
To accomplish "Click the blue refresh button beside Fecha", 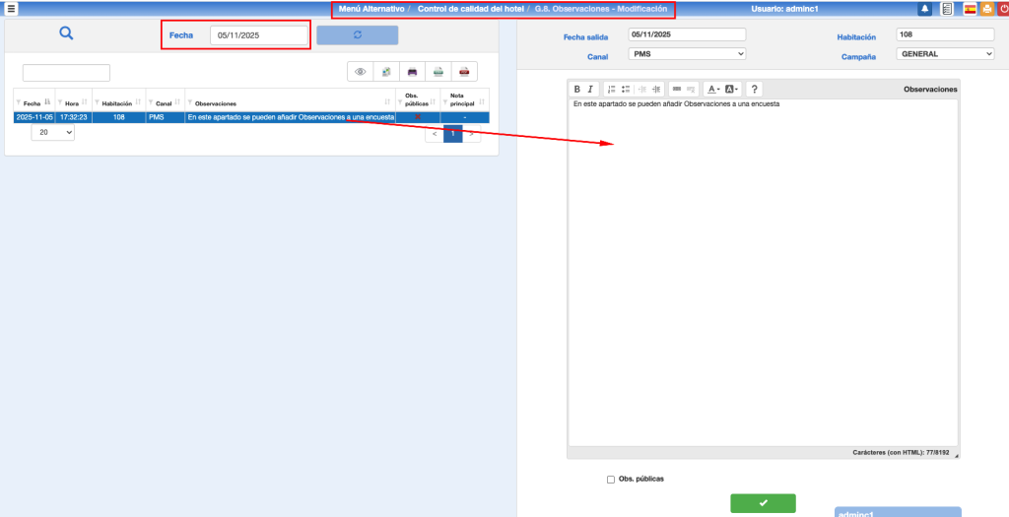I will tap(357, 35).
